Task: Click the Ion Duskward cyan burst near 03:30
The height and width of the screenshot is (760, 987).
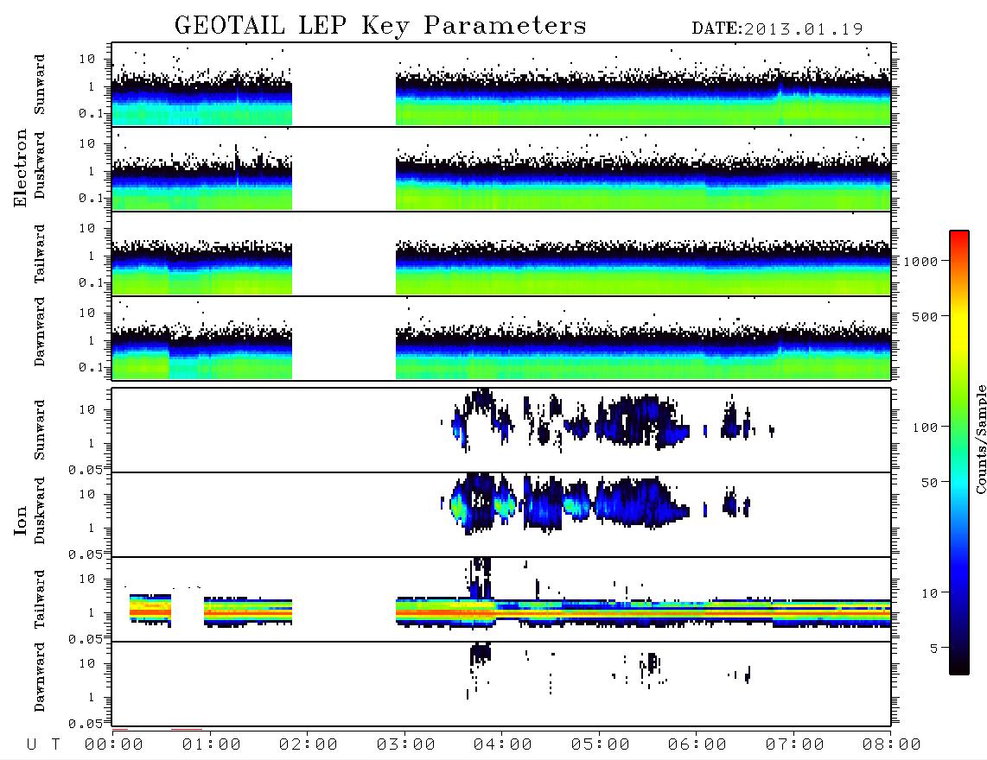Action: (460, 505)
